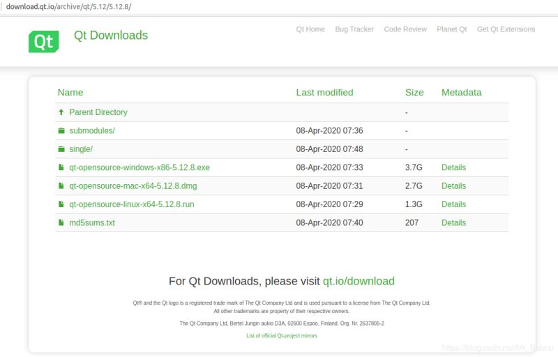Open List of official Qt-project mirrors
The width and height of the screenshot is (558, 357).
tap(282, 335)
